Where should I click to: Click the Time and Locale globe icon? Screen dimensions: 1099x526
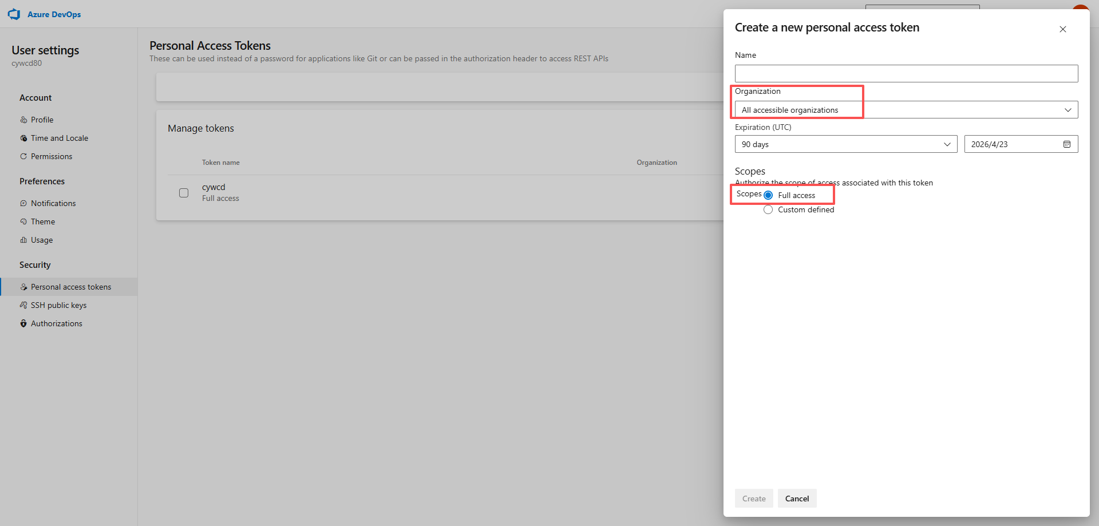click(x=23, y=138)
